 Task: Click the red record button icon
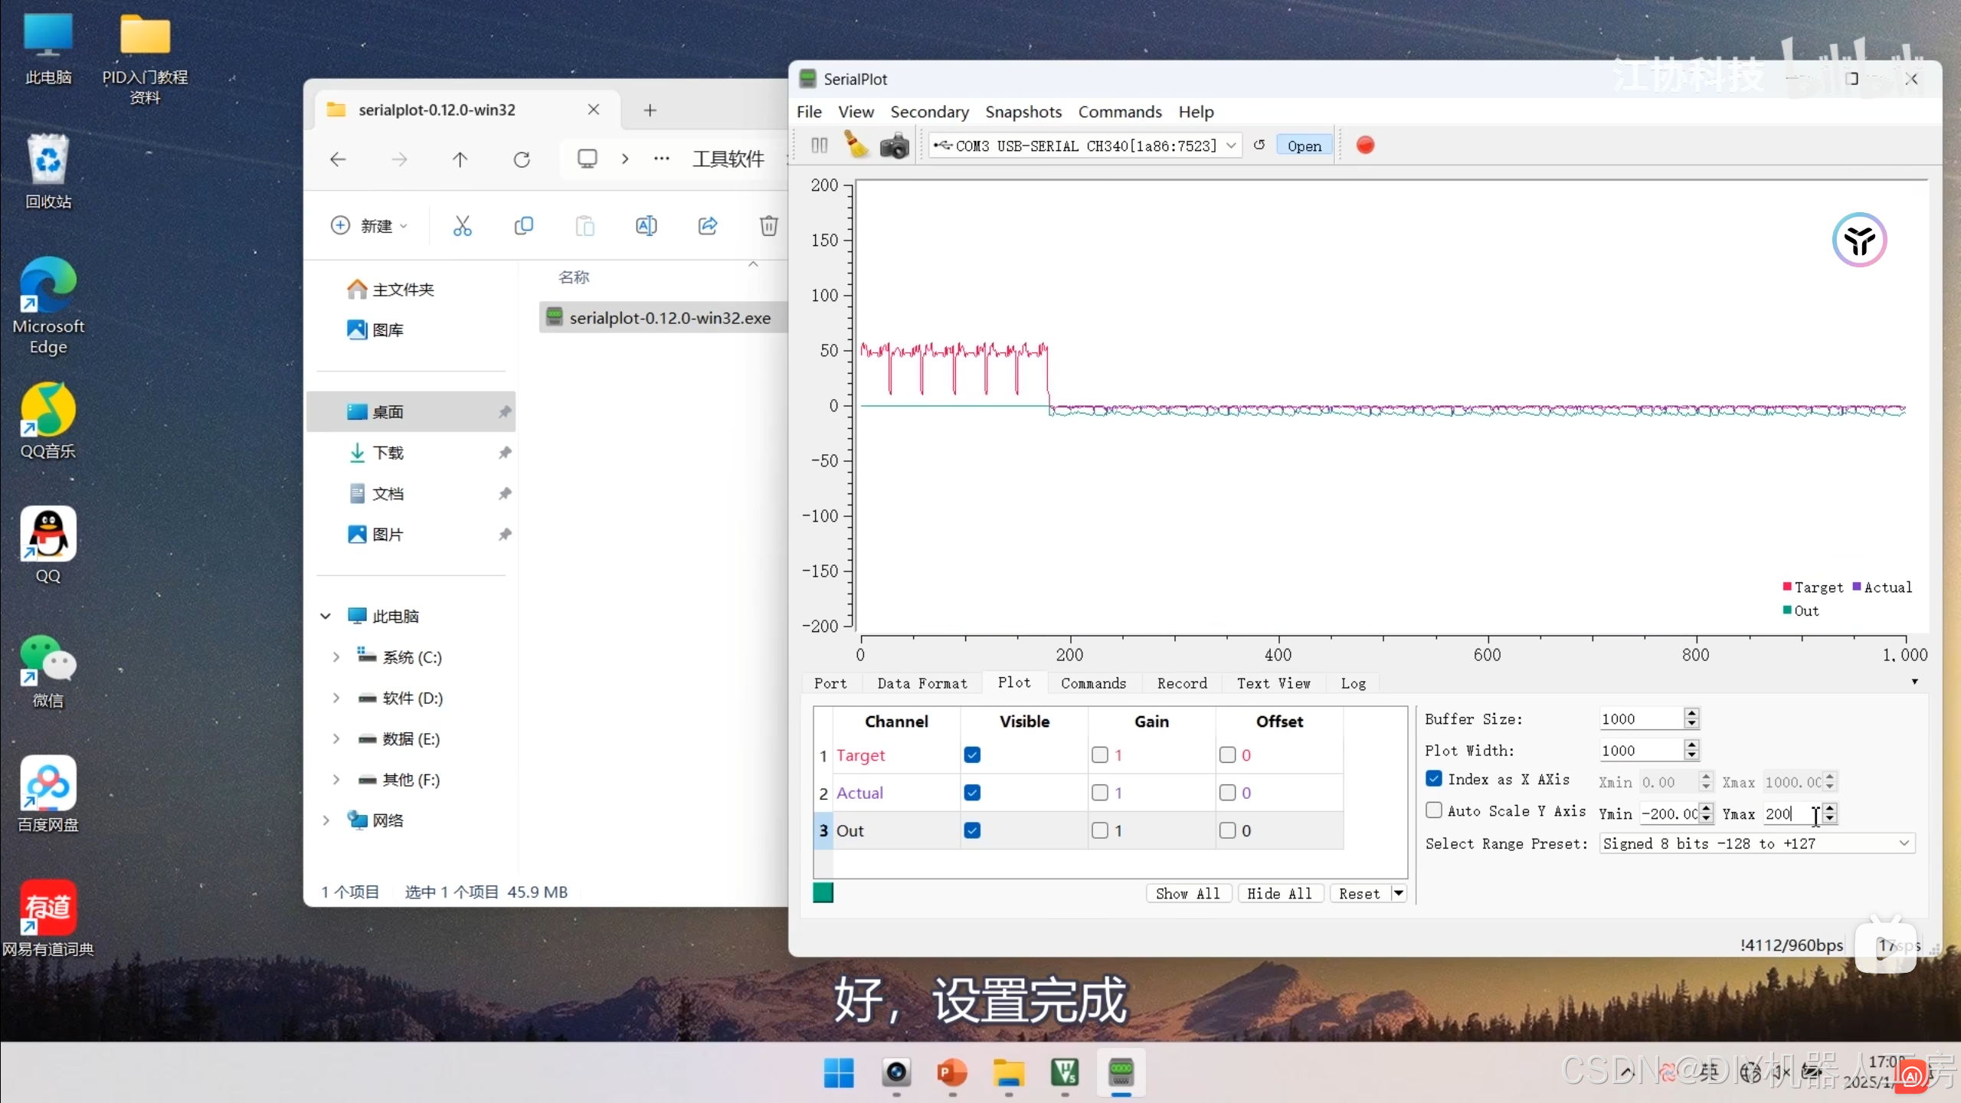(1365, 145)
